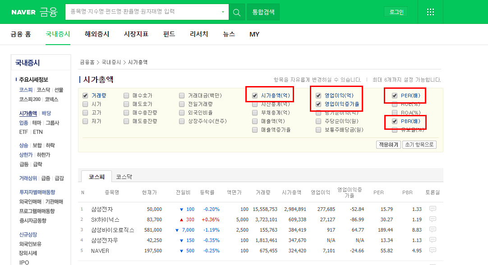Screen dimensions: 488x265
Task: Open 삼성전자 stock link
Action: point(102,209)
